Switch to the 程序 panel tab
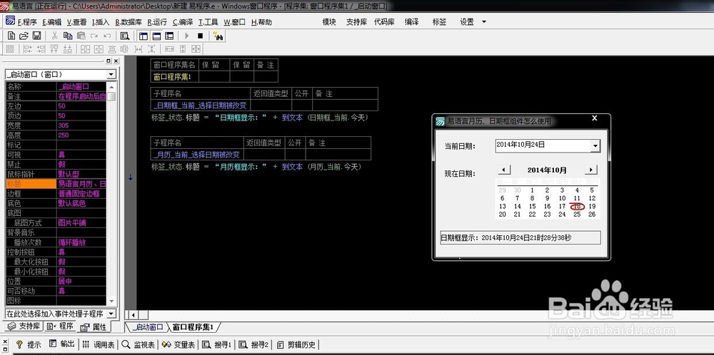The image size is (714, 355). tap(61, 326)
